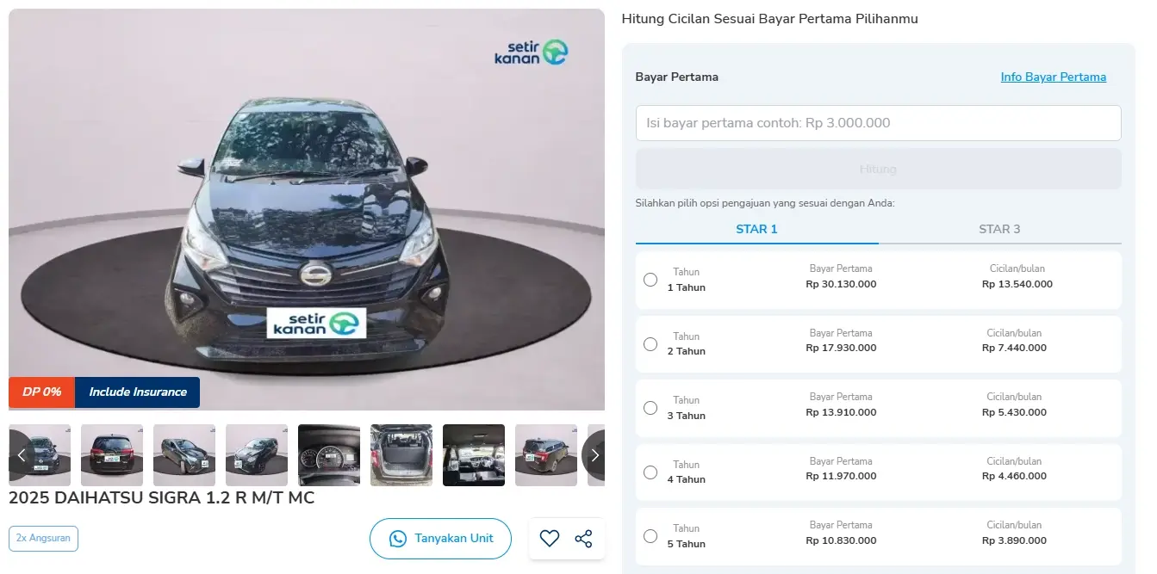Show next thumbnails with right arrow
This screenshot has width=1157, height=574.
[594, 455]
